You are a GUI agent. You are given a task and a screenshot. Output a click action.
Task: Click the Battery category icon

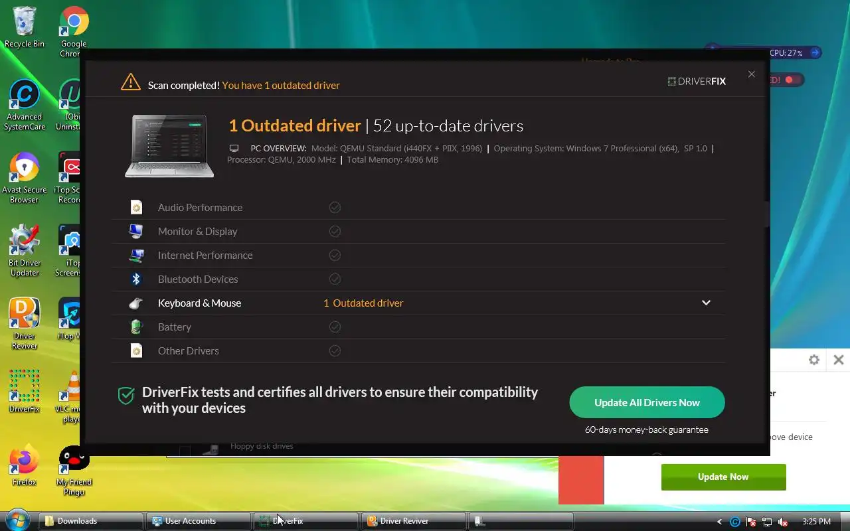point(136,327)
